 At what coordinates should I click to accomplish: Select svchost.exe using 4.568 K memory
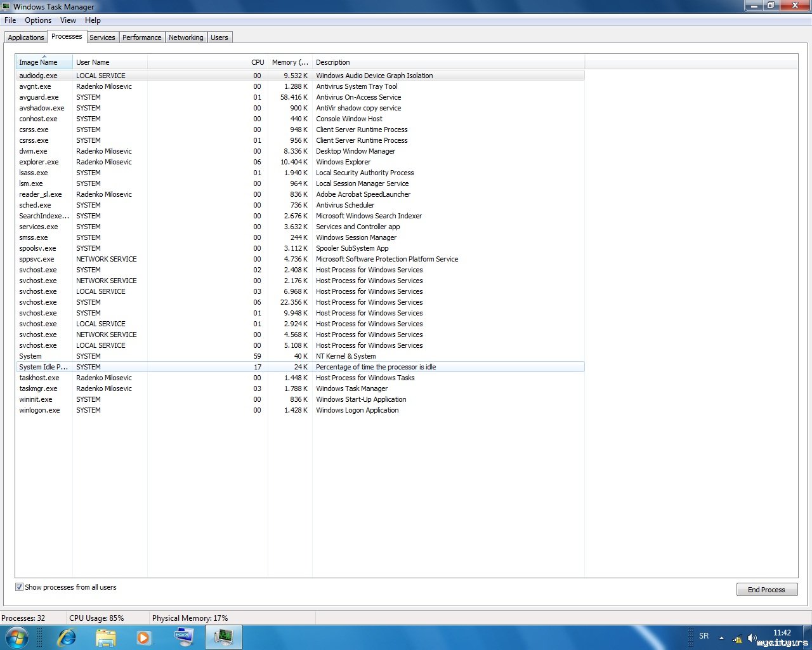click(x=300, y=335)
